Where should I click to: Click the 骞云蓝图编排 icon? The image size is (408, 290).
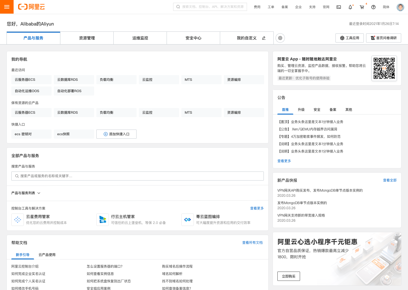click(x=188, y=220)
